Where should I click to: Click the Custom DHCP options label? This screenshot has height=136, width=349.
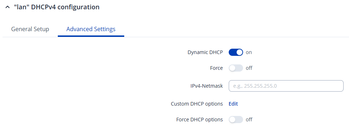197,104
